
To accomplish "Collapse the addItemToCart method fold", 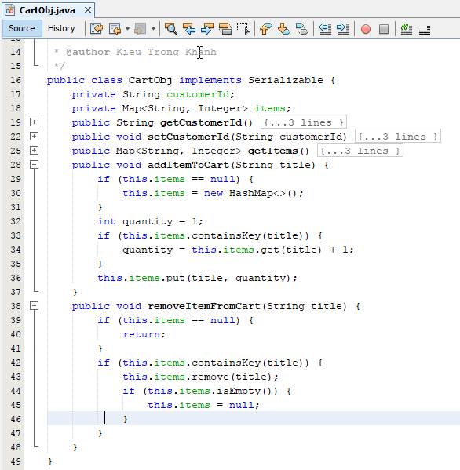I will (x=35, y=164).
